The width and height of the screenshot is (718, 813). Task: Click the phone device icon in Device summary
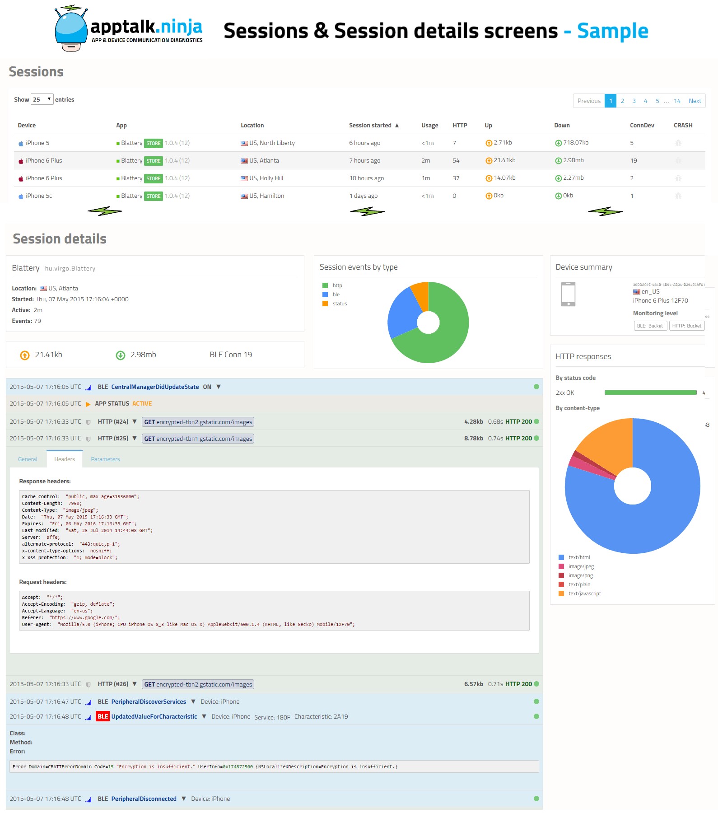point(568,294)
